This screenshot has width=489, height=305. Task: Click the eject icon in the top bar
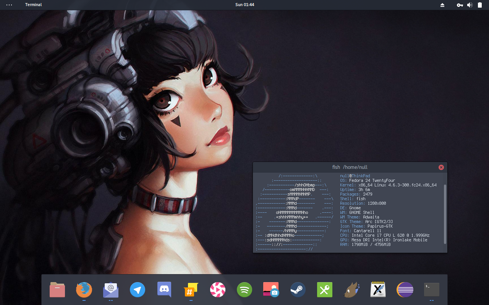coord(442,5)
